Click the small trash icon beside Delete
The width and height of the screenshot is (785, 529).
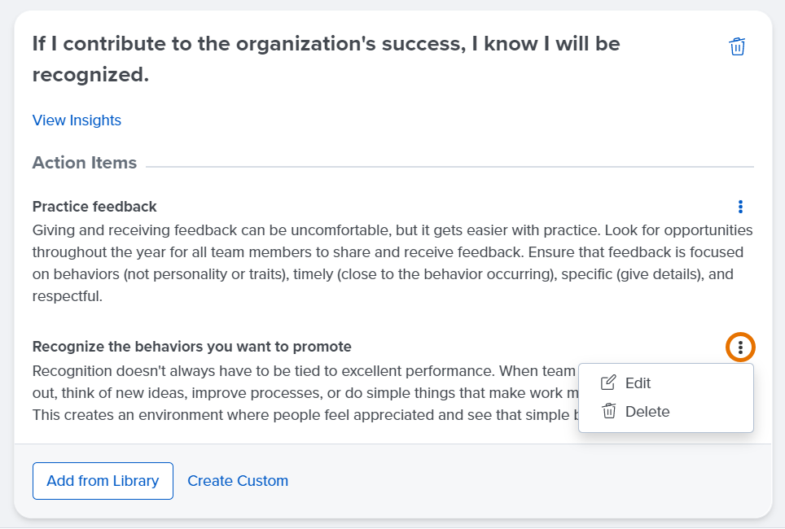tap(609, 411)
